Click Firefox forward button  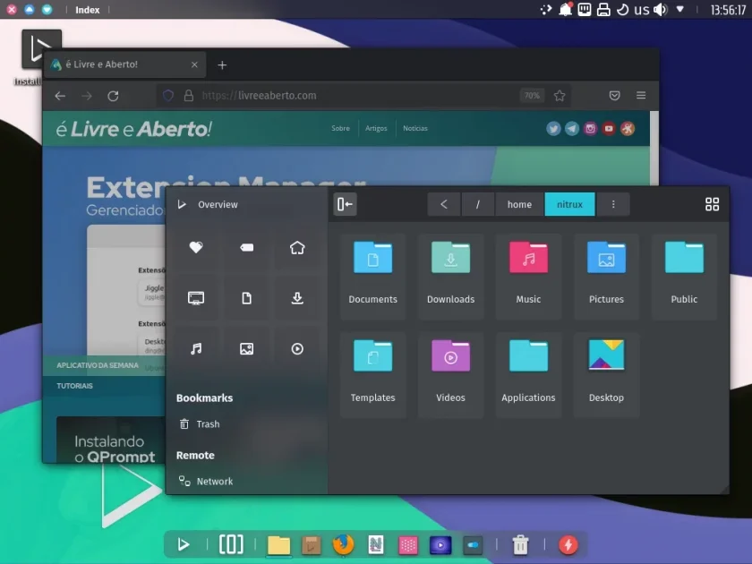(87, 96)
